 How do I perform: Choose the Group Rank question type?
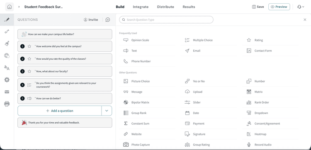point(147,113)
